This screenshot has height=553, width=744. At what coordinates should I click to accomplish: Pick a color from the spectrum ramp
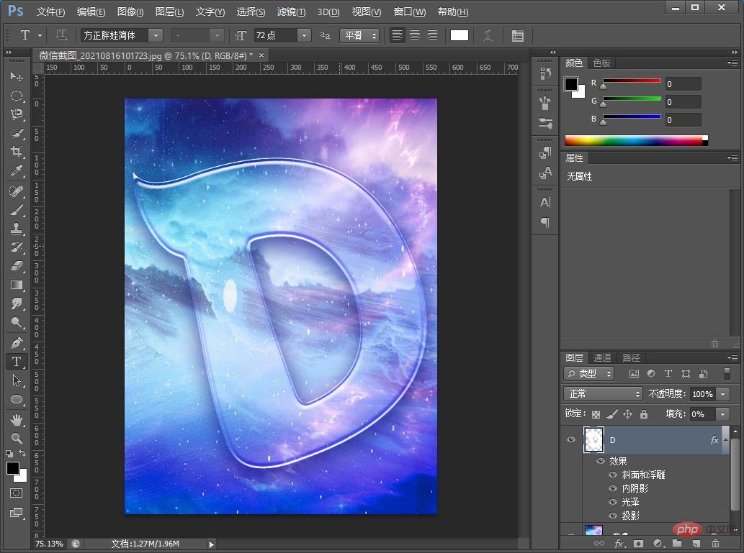point(636,140)
